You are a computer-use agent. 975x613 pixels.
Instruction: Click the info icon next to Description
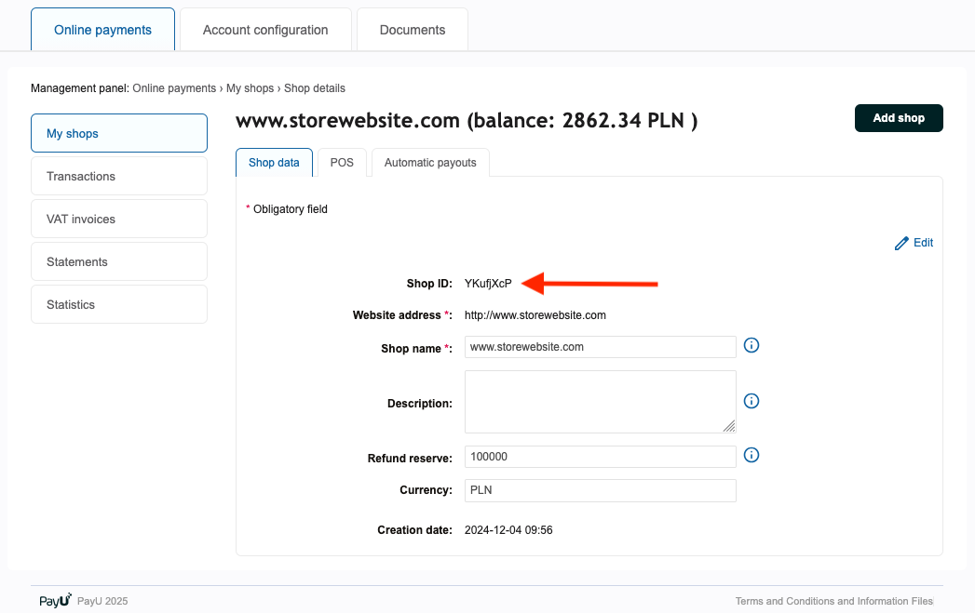pyautogui.click(x=752, y=402)
